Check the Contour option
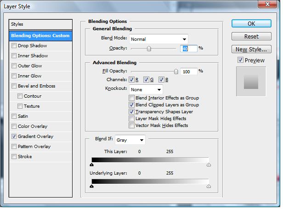283x209 pixels. [x=20, y=96]
